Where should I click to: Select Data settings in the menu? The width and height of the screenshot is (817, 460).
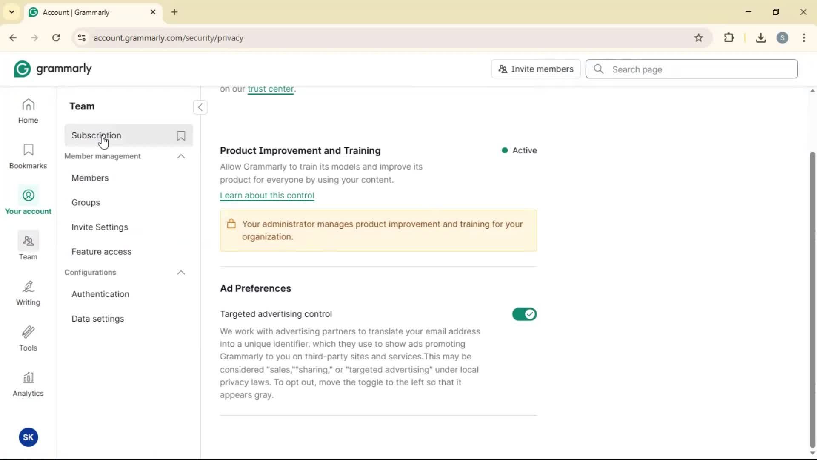tap(98, 319)
